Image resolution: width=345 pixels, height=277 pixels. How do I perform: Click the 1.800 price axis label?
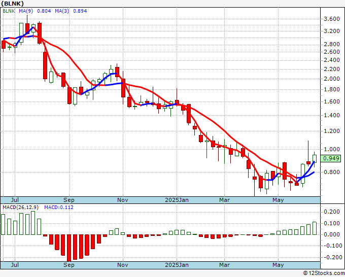point(332,90)
